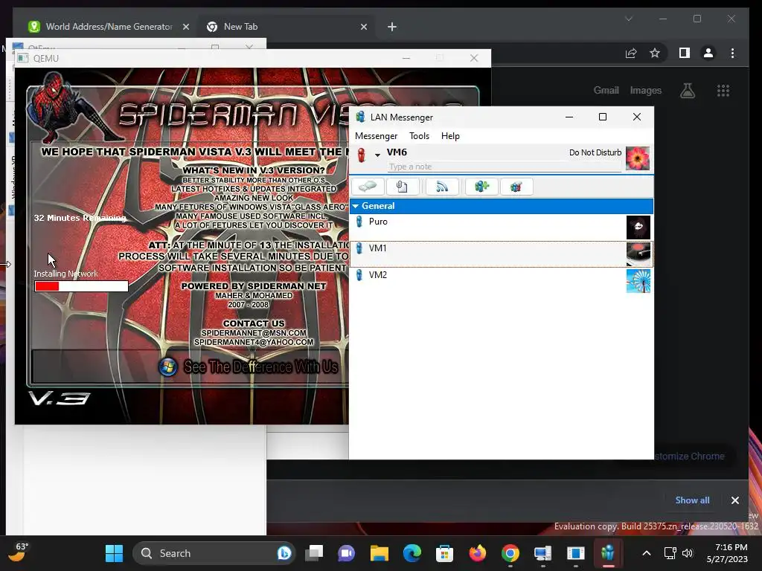Screen dimensions: 762x571
Task: Click the add group toolbar button
Action: coord(481,187)
